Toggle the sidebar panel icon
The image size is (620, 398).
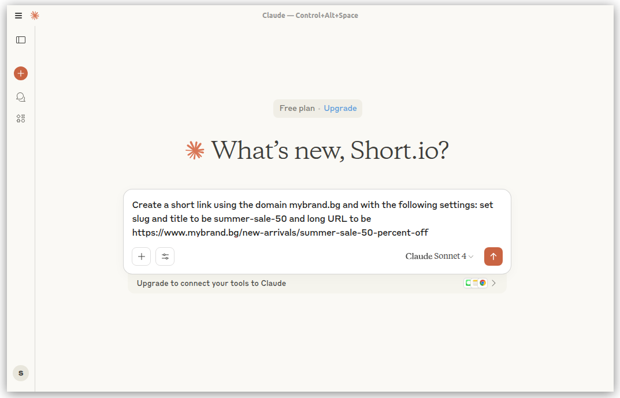pyautogui.click(x=21, y=40)
